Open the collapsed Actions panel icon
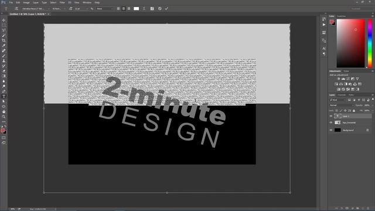The image size is (375, 211). tap(324, 25)
